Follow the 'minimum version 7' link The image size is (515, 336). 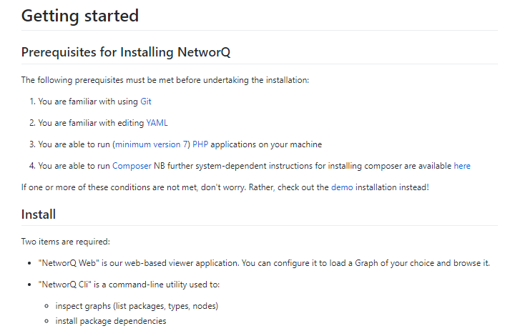151,144
